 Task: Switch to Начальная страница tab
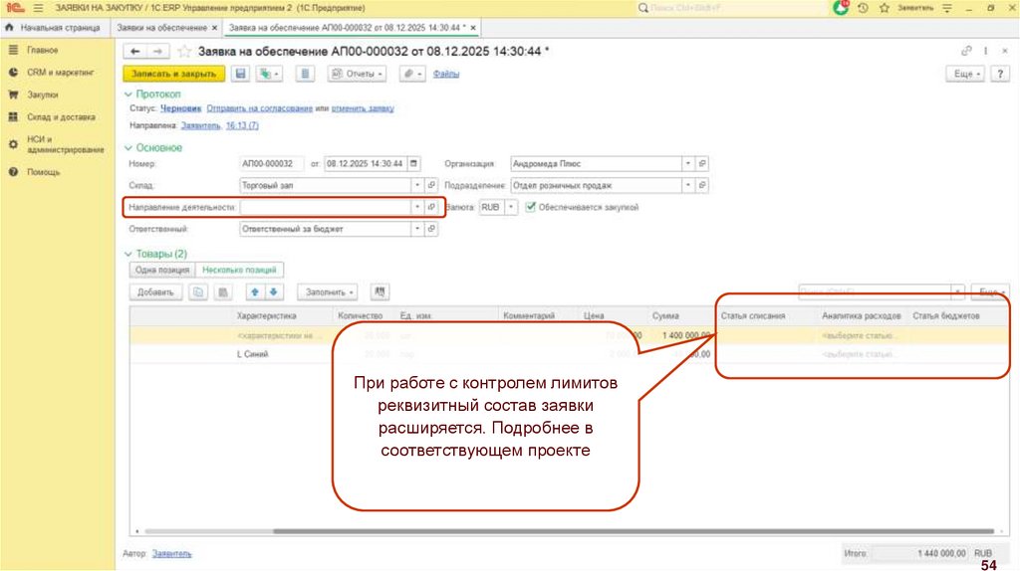click(54, 28)
